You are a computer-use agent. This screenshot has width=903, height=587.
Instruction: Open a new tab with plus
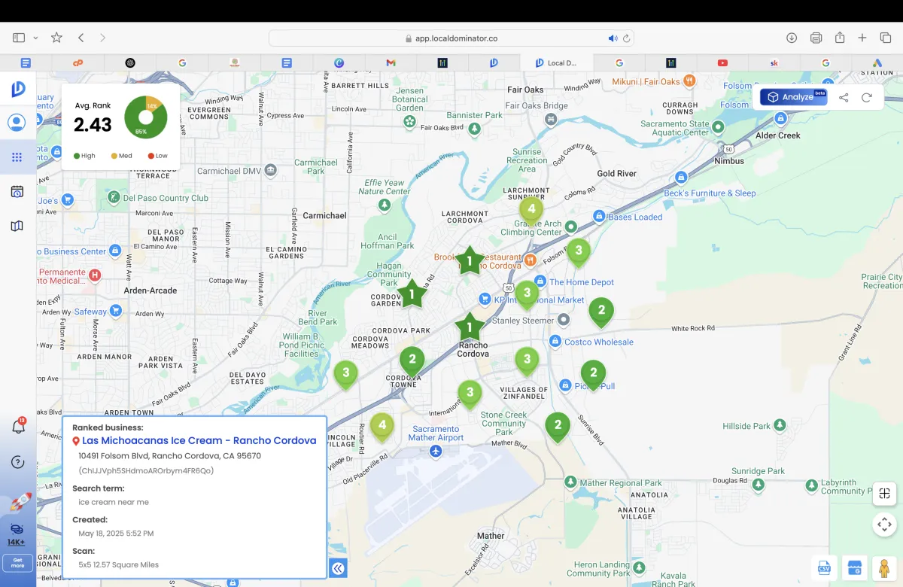tap(862, 38)
